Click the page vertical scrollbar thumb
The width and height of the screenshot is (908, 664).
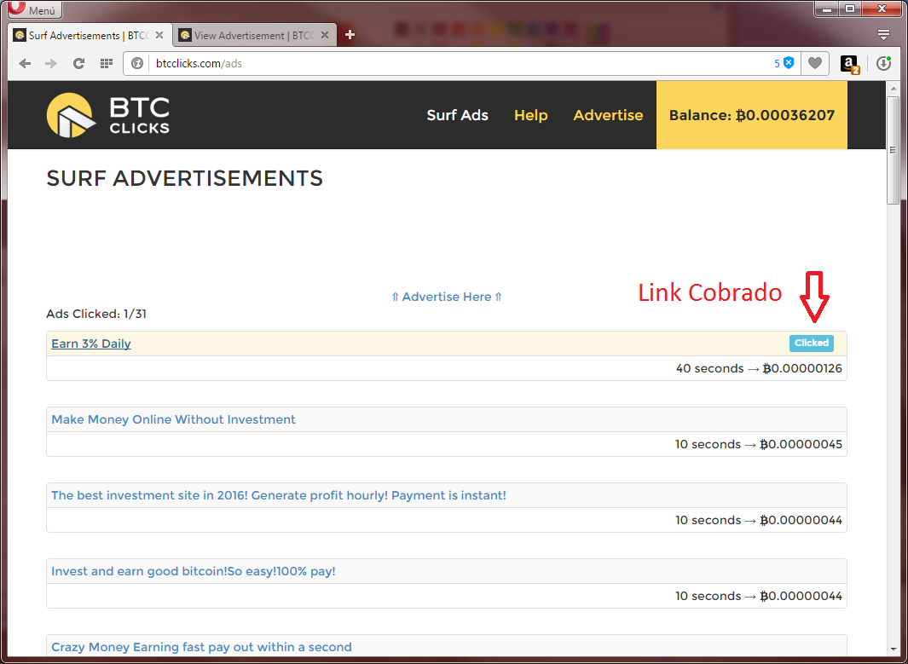[893, 149]
